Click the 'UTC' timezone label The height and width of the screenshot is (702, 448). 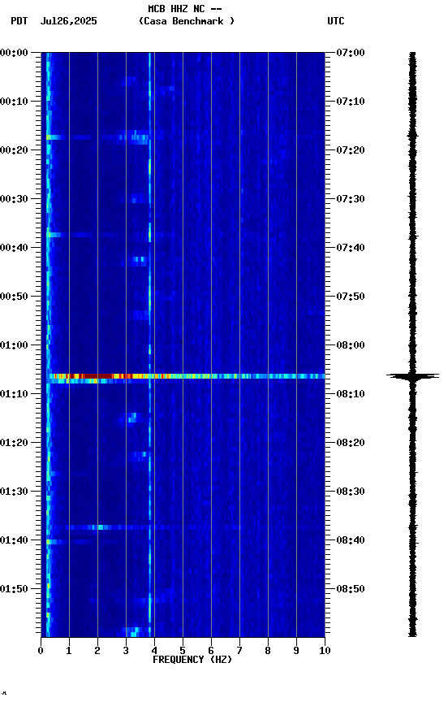[x=336, y=21]
